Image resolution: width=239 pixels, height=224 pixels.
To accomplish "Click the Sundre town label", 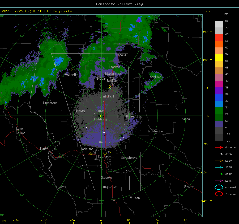I will coord(80,110).
